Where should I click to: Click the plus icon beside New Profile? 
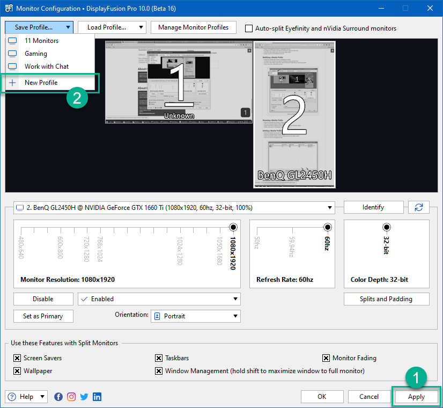pyautogui.click(x=12, y=83)
